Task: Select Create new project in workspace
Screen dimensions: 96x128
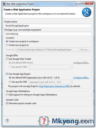Action: 7,41
